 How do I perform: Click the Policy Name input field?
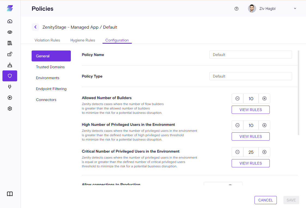click(x=250, y=55)
